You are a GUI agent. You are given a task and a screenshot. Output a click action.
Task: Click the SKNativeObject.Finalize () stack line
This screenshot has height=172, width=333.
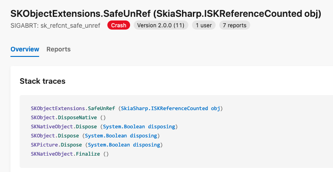click(70, 154)
